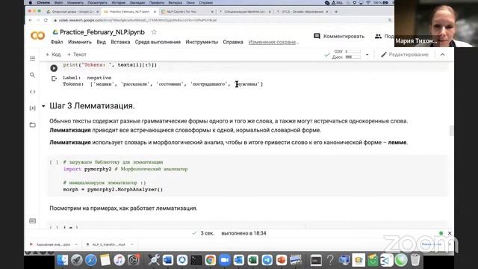Open the Справка menu in Colab

[x=233, y=42]
